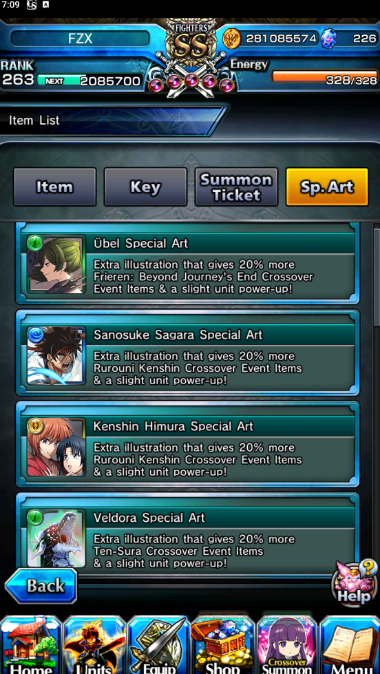Open the Units navigation icon

coord(94,645)
